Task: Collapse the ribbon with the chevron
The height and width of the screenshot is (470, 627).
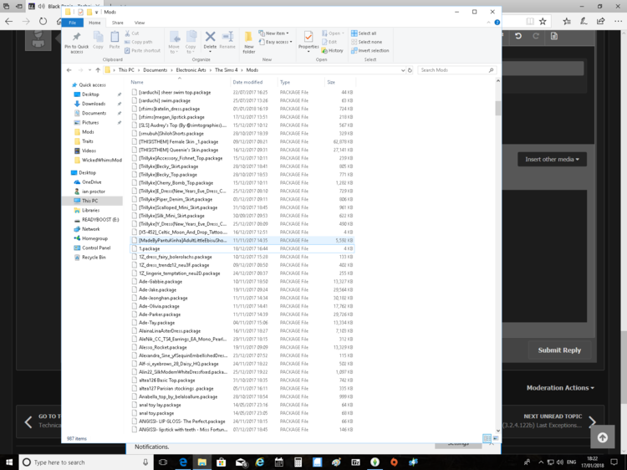Action: click(x=489, y=23)
